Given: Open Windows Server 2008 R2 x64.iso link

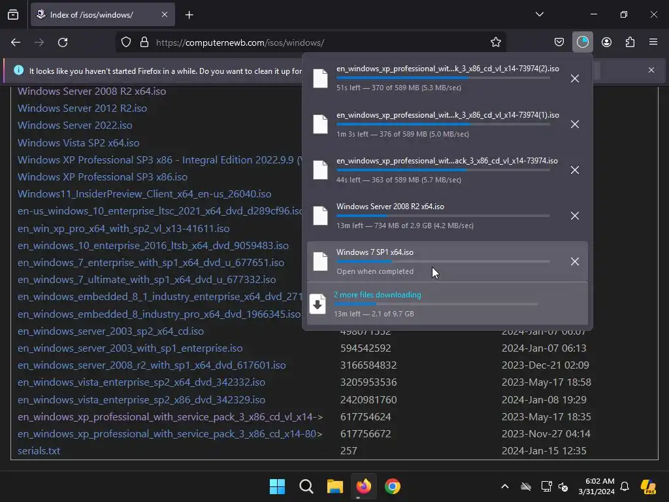Looking at the screenshot, I should click(91, 92).
